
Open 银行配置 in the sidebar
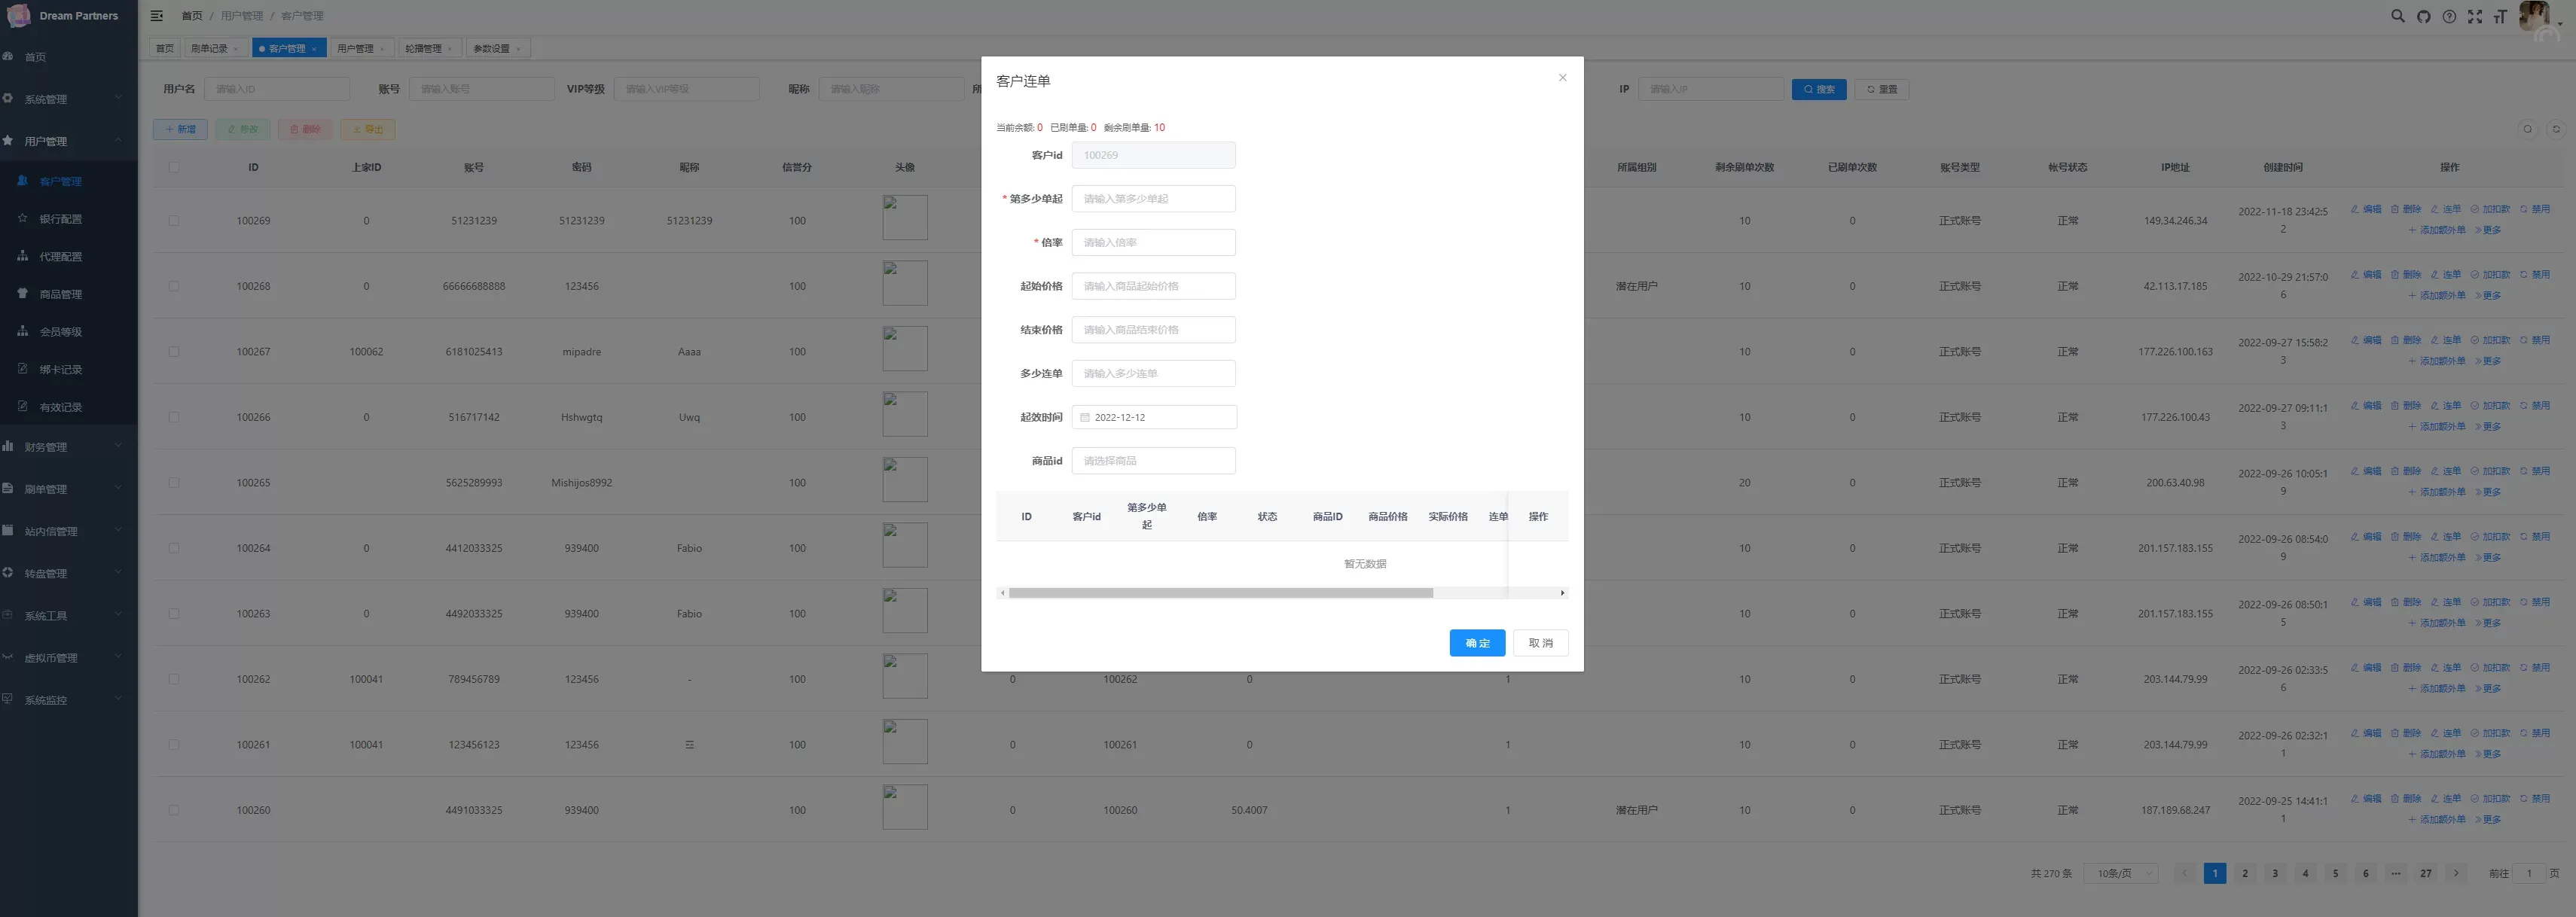[60, 219]
